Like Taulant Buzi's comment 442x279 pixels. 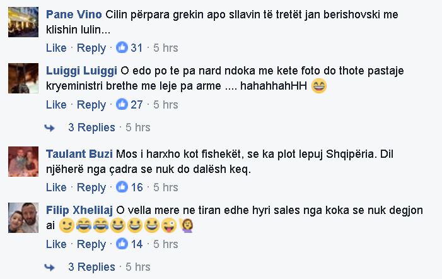(x=56, y=187)
